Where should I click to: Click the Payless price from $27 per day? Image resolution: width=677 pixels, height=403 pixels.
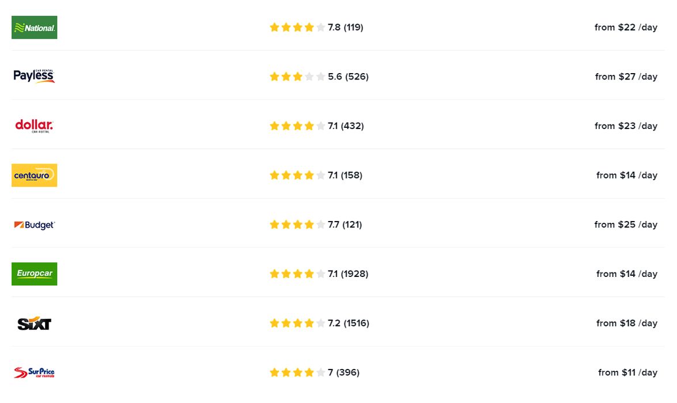pos(626,77)
